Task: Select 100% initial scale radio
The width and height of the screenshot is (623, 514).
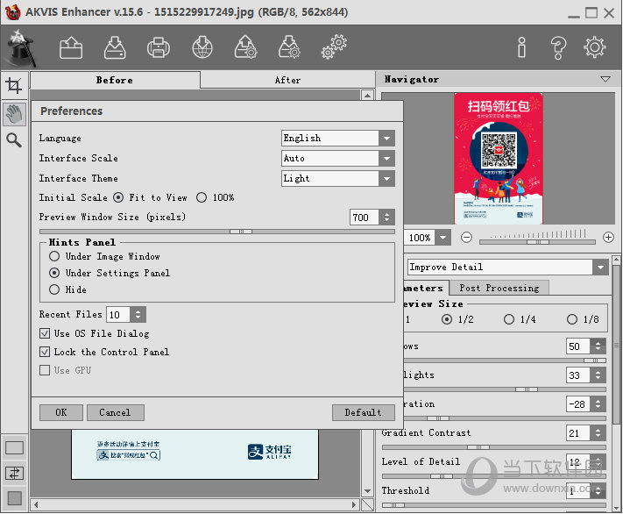Action: (x=202, y=197)
